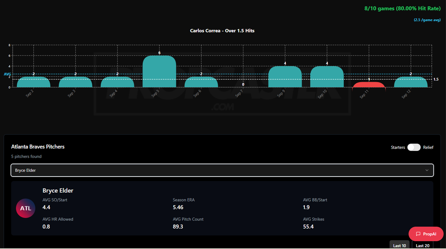
Task: Switch to the Last 20 tab
Action: (x=423, y=245)
